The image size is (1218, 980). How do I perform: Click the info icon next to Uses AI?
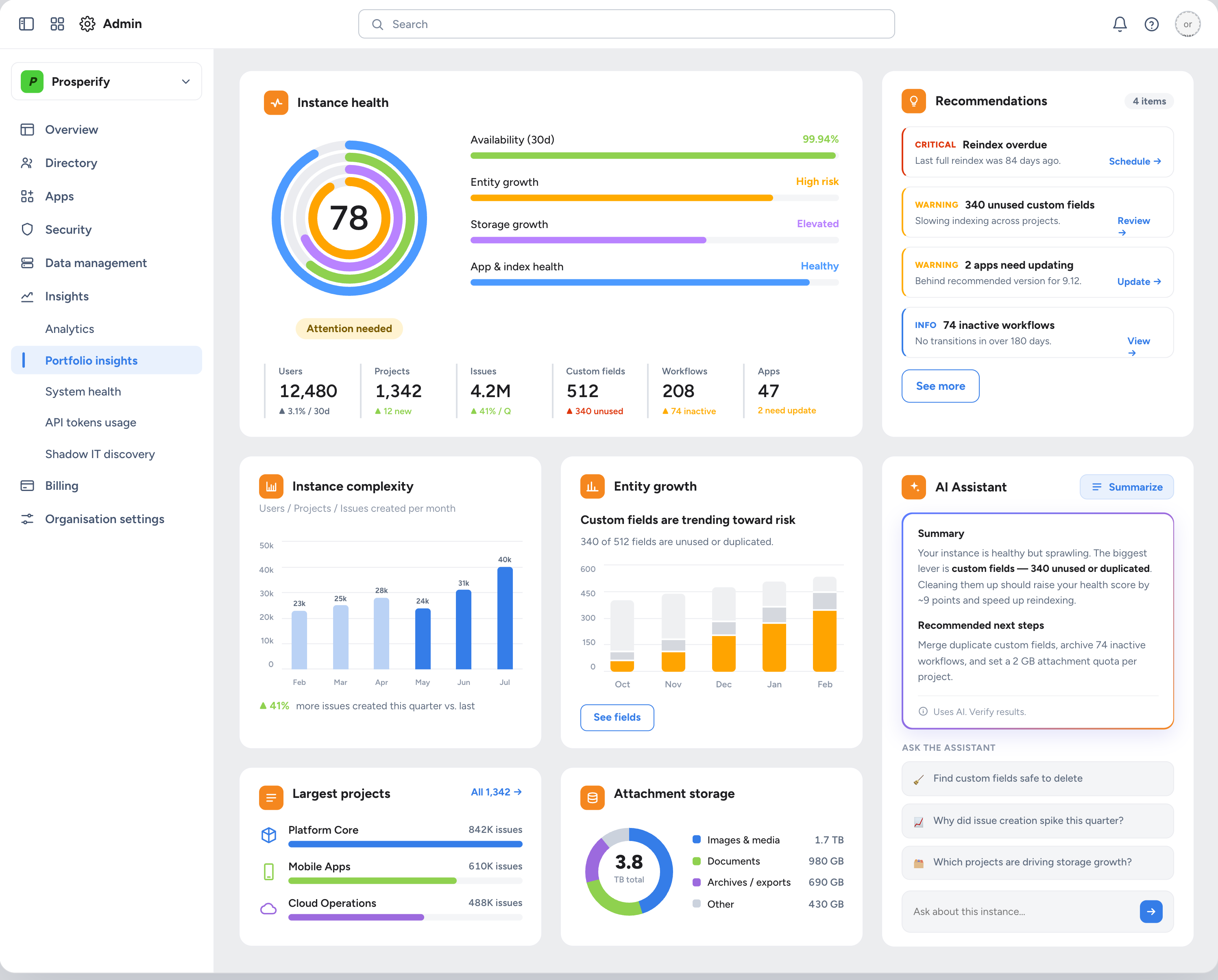(x=923, y=711)
